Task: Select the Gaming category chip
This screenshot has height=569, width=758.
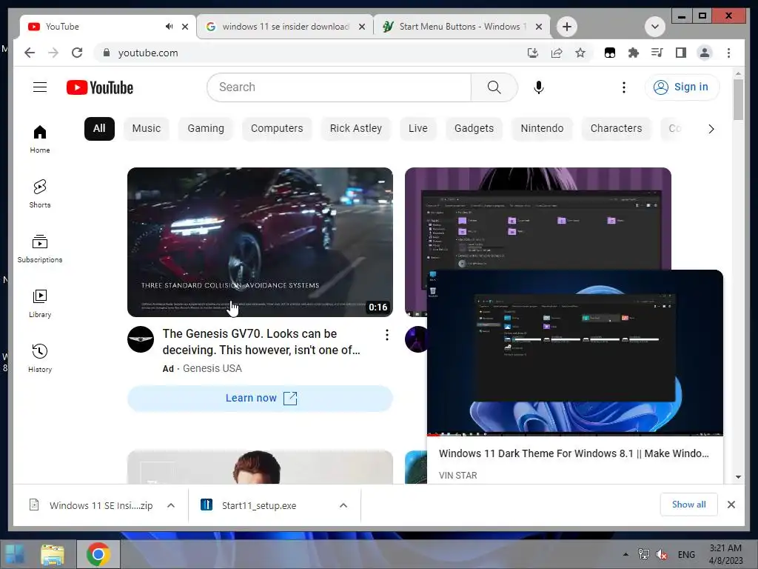Action: pyautogui.click(x=206, y=129)
